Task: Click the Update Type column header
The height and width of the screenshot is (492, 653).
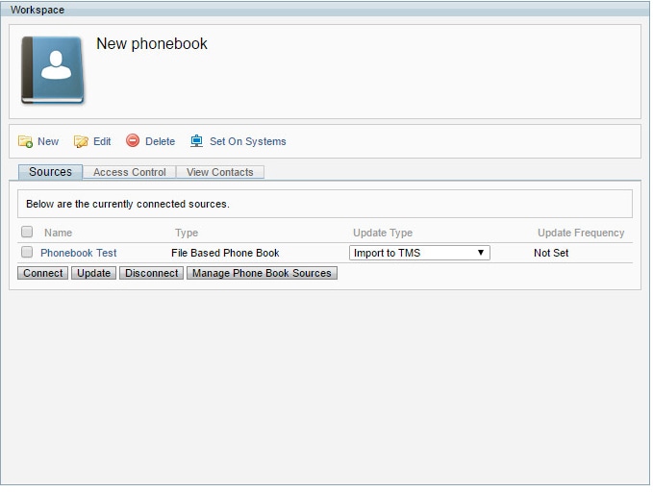Action: tap(383, 233)
